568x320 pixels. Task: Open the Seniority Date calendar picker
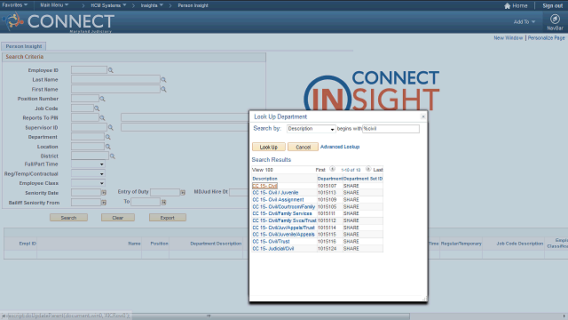tap(104, 193)
